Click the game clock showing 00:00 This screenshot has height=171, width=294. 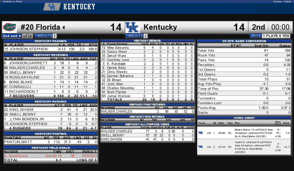(280, 27)
